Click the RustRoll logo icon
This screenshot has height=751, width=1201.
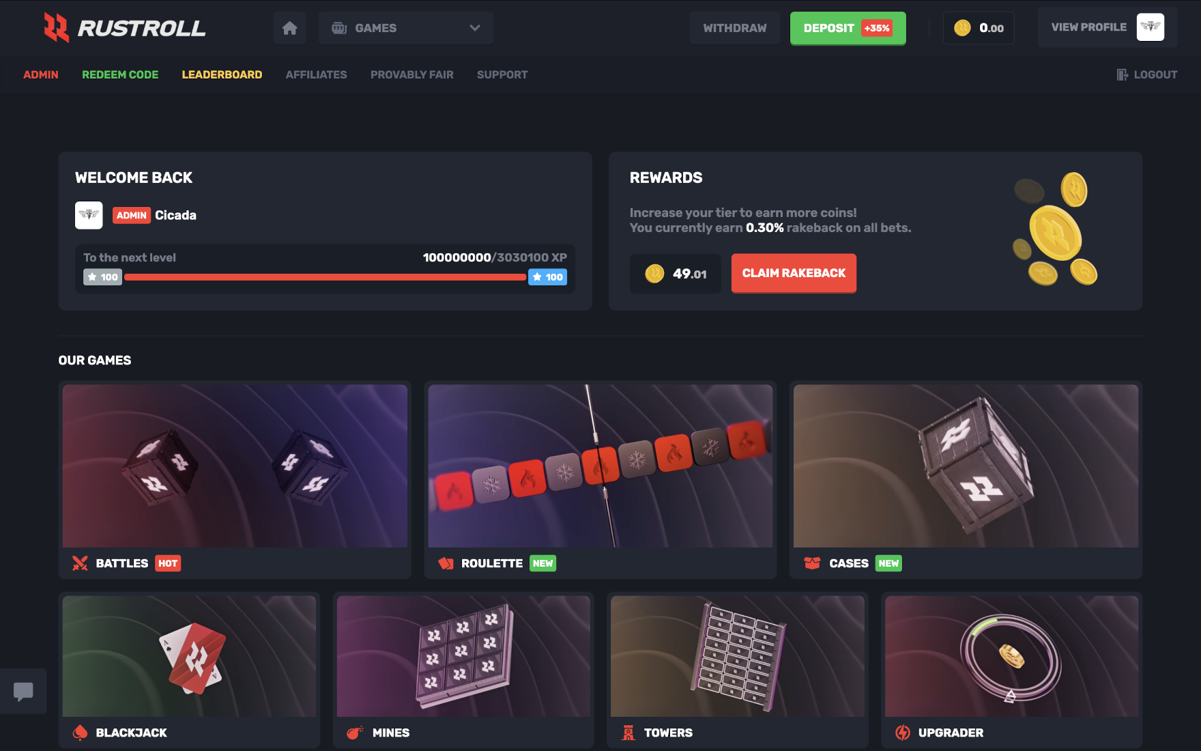pyautogui.click(x=58, y=28)
